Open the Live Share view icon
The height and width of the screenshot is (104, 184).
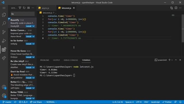point(4,58)
